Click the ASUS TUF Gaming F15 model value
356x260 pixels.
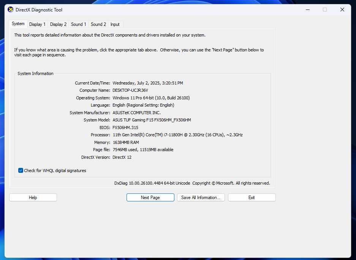[x=152, y=120]
